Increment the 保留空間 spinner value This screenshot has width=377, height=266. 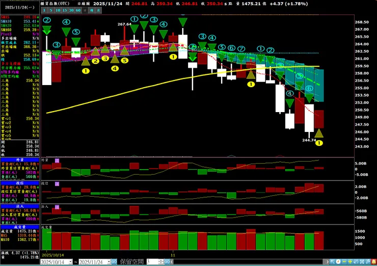coord(161,260)
